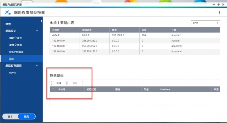Image resolution: width=227 pixels, height=123 pixels.
Task: Open 網路介面卡 settings page
Action: [x=15, y=38]
